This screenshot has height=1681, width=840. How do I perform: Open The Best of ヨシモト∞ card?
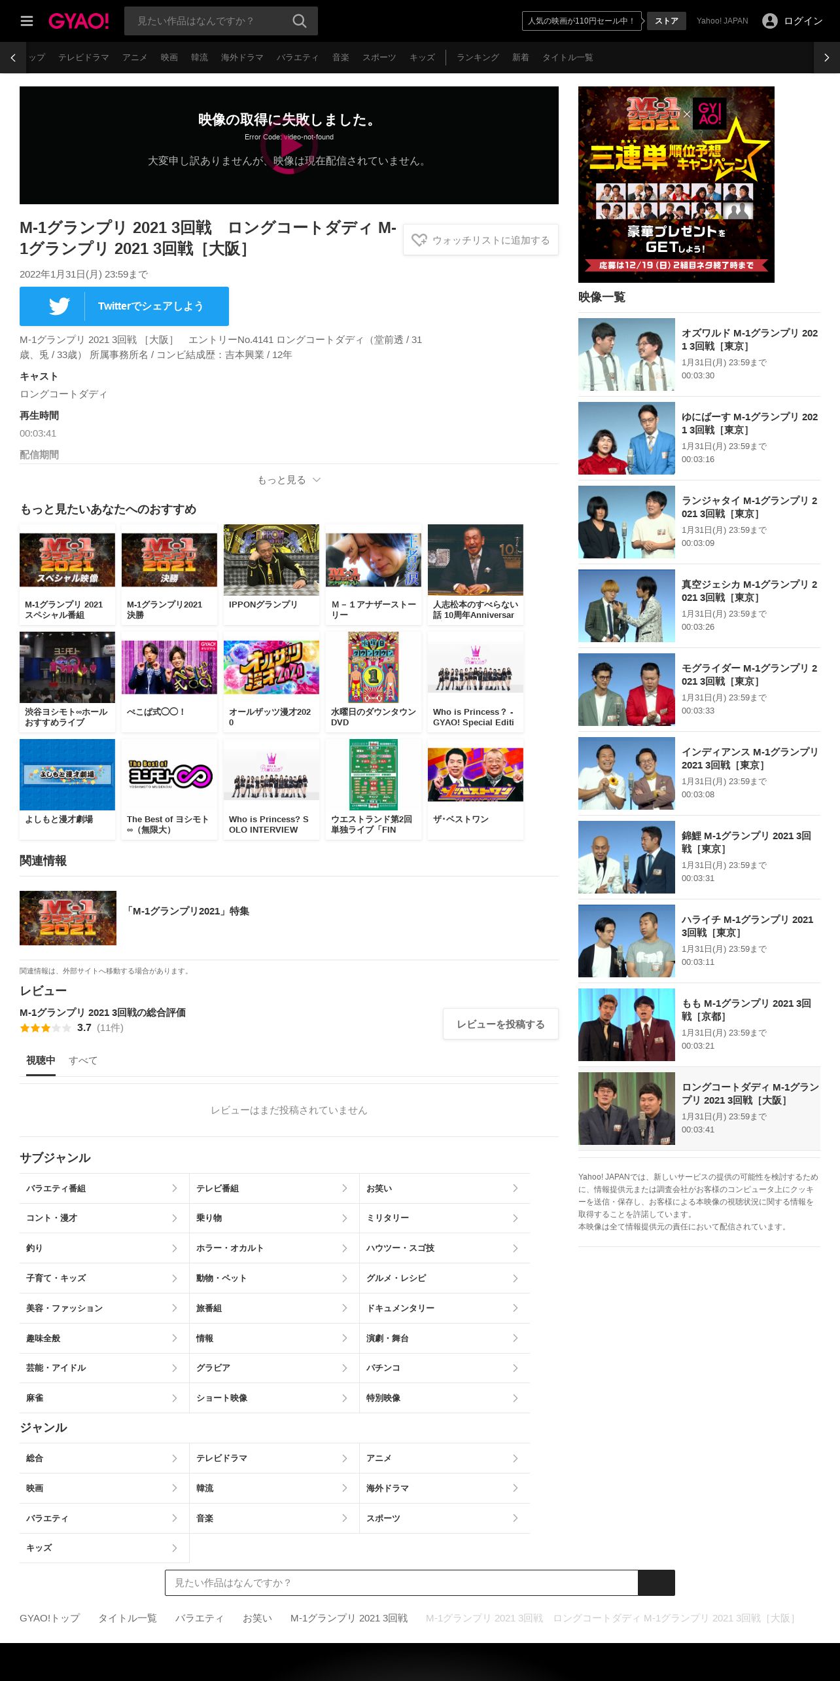169,789
